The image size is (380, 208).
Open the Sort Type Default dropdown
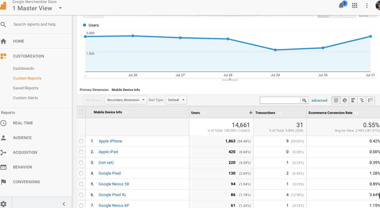point(176,100)
